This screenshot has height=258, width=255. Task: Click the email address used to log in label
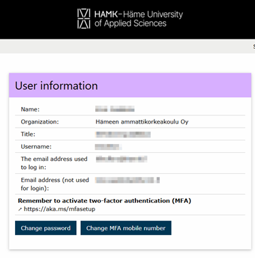pyautogui.click(x=54, y=163)
